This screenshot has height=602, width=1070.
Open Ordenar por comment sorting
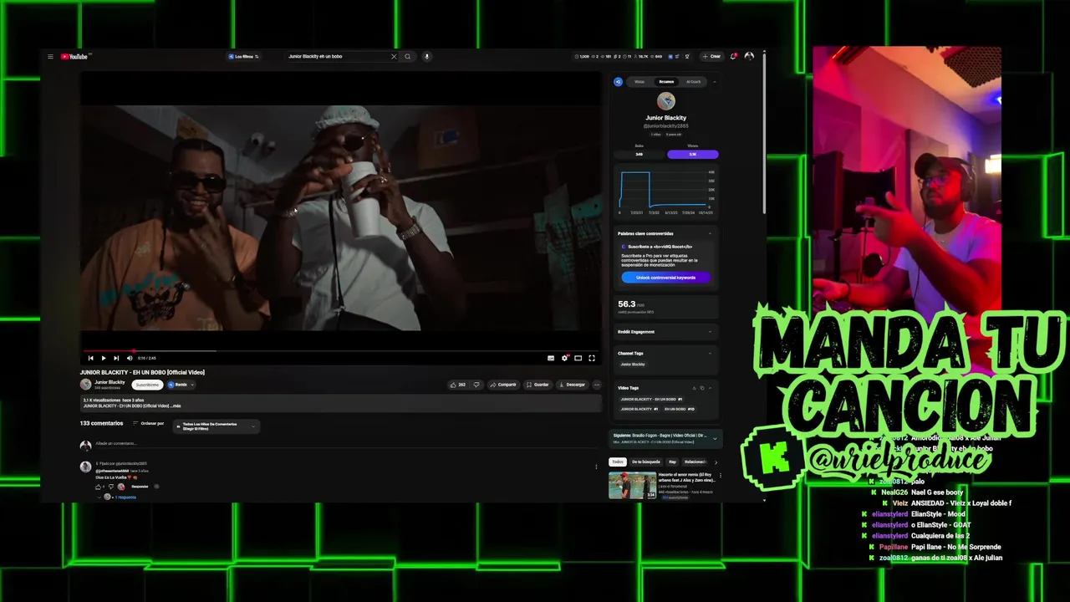coord(148,424)
